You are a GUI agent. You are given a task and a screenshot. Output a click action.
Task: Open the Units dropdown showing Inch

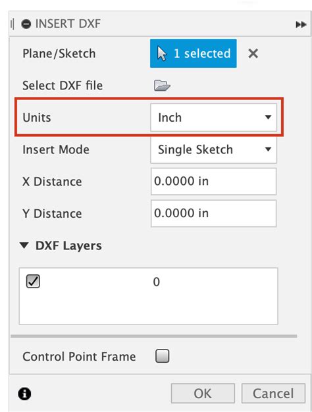[213, 117]
